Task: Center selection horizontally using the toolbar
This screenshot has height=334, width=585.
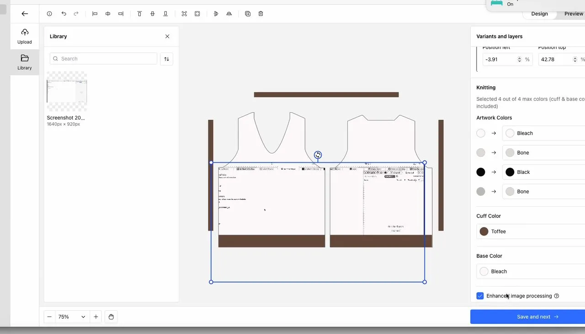Action: (108, 14)
